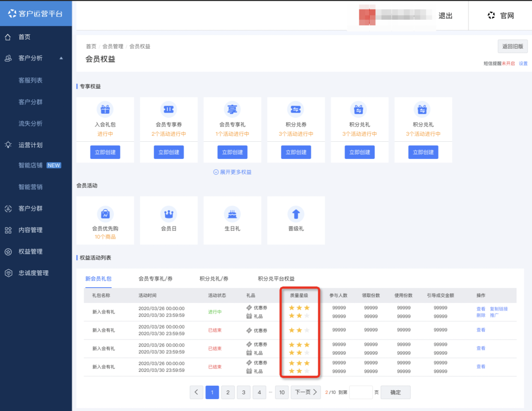Open 智能营销 in the sidebar

click(x=31, y=187)
